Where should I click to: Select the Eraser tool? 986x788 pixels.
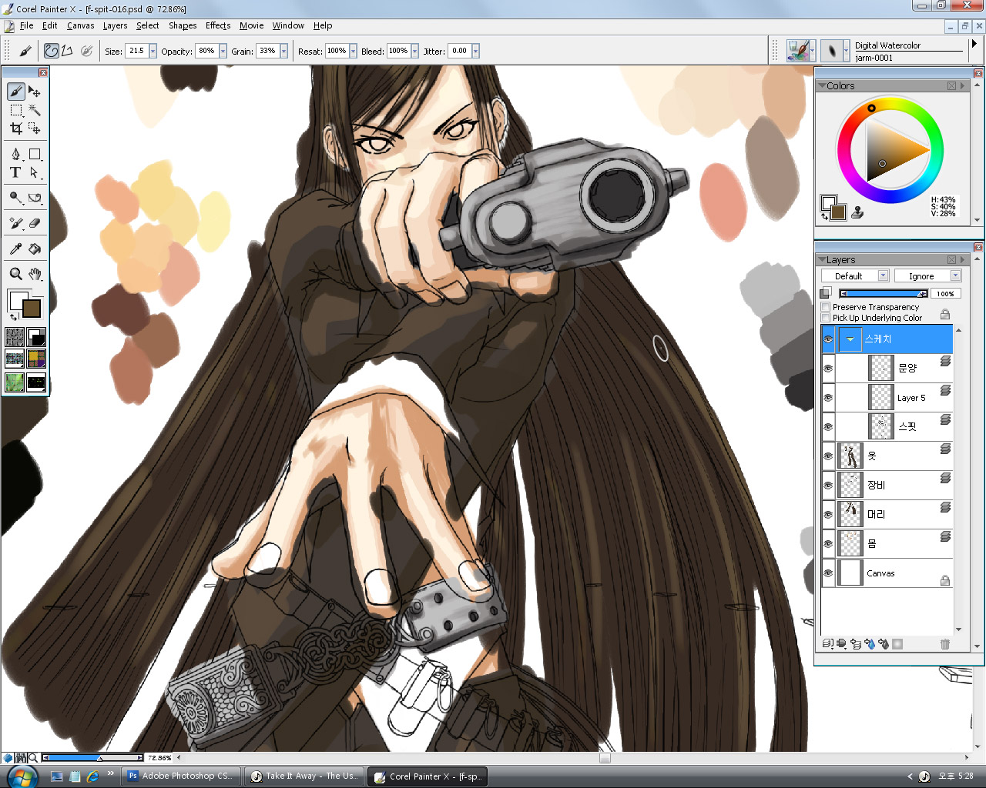[x=35, y=223]
